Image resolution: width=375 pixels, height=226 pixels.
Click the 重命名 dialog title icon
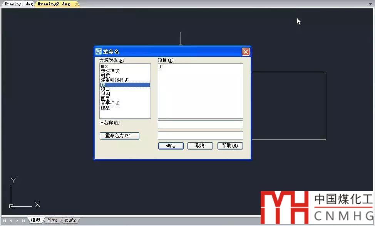(x=98, y=52)
